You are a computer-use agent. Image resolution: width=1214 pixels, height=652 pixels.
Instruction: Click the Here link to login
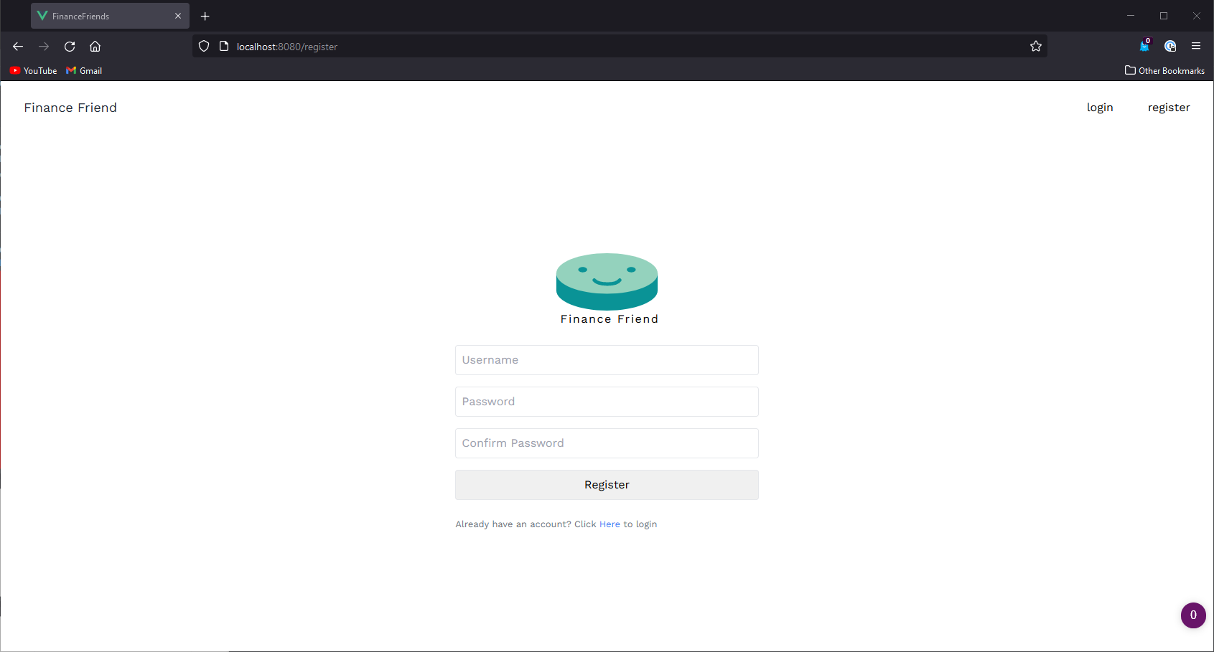click(610, 524)
